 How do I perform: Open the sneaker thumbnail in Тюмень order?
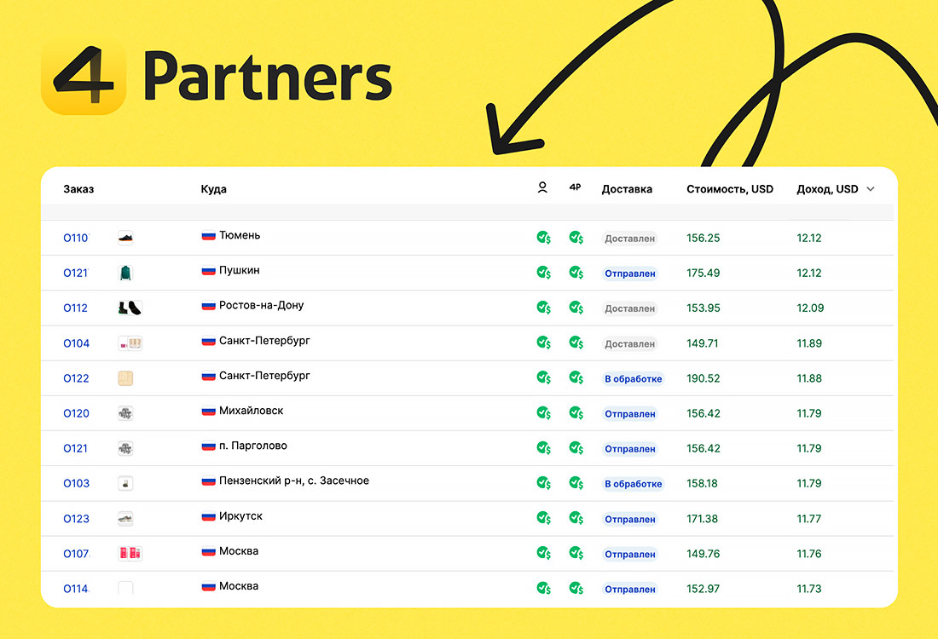[x=125, y=239]
